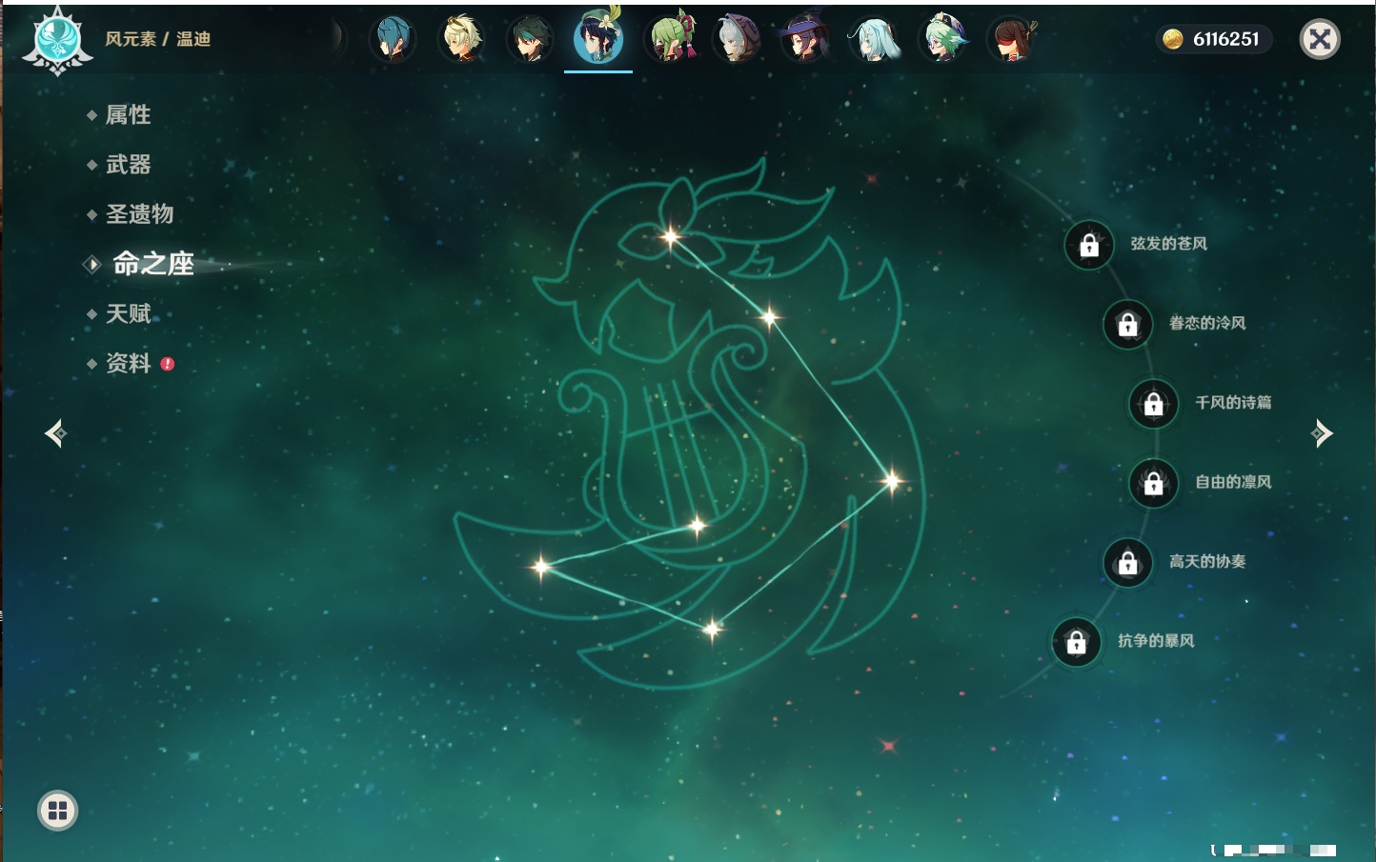Screen dimensions: 1376x862
Task: Open locked constellation node for 高天的协奏
Action: (1128, 563)
